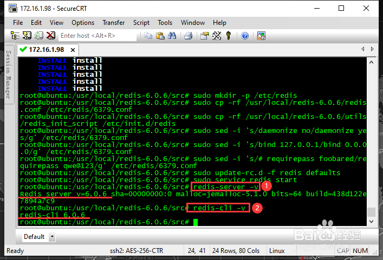Click the green terminal cursor block
The image size is (383, 260).
(x=196, y=222)
